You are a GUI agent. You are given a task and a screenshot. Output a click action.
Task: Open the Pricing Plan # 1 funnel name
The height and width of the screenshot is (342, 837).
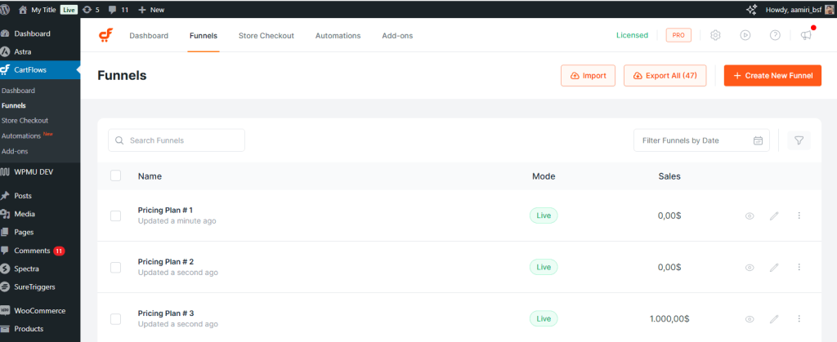[x=165, y=210]
